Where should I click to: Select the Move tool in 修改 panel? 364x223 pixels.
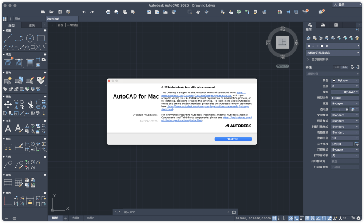[8, 104]
